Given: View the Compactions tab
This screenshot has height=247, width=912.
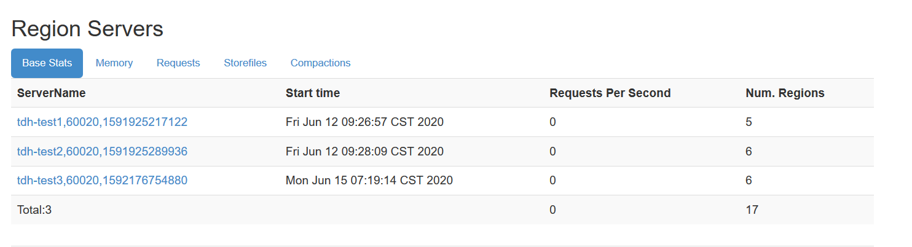Looking at the screenshot, I should coord(320,63).
